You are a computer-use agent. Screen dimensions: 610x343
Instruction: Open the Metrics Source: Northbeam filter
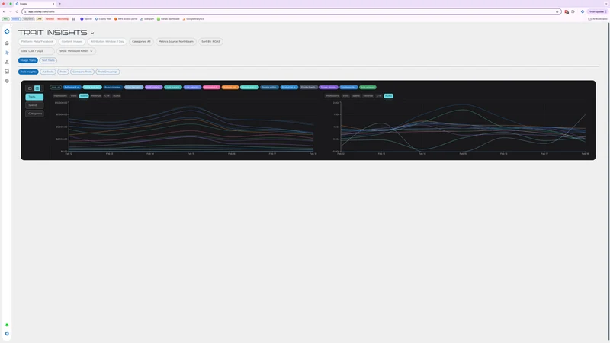pos(176,42)
